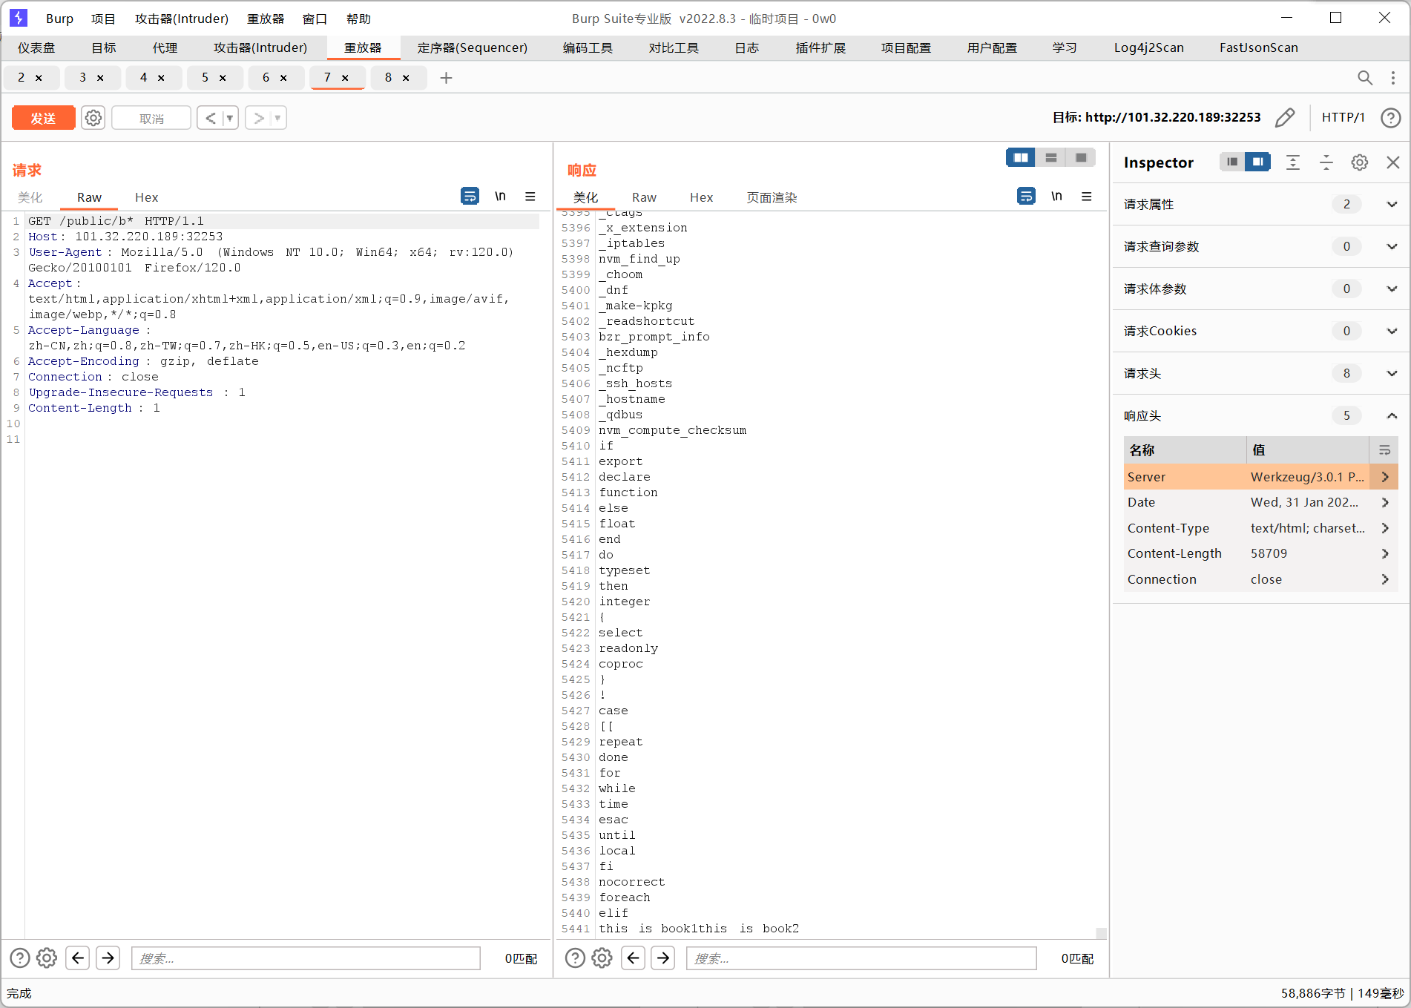The image size is (1411, 1008).
Task: Switch response view to 页面渲染 tab
Action: click(772, 197)
